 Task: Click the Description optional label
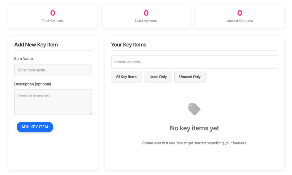tap(33, 84)
